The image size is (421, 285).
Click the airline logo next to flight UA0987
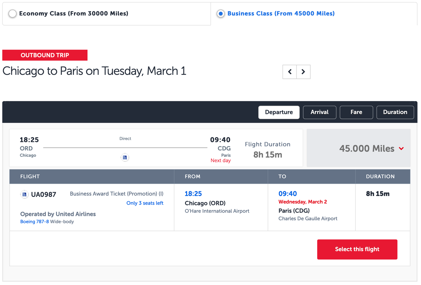[x=24, y=194]
